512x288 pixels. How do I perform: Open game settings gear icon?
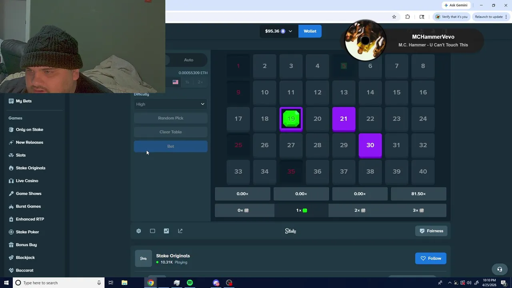tap(138, 231)
